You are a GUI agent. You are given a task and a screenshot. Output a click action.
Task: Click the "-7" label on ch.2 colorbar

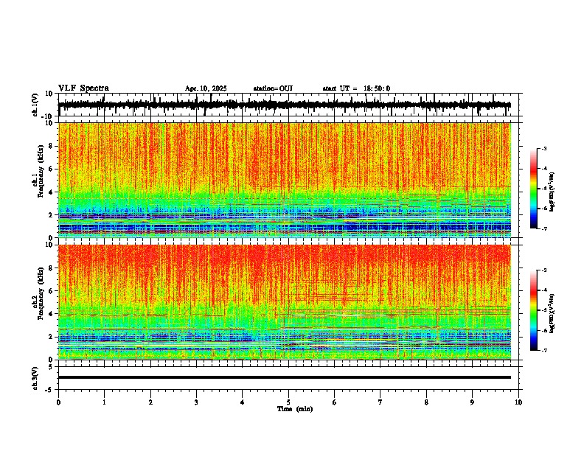(x=543, y=350)
